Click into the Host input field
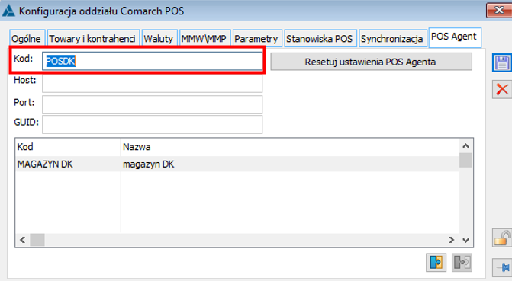512x281 pixels. coord(152,84)
